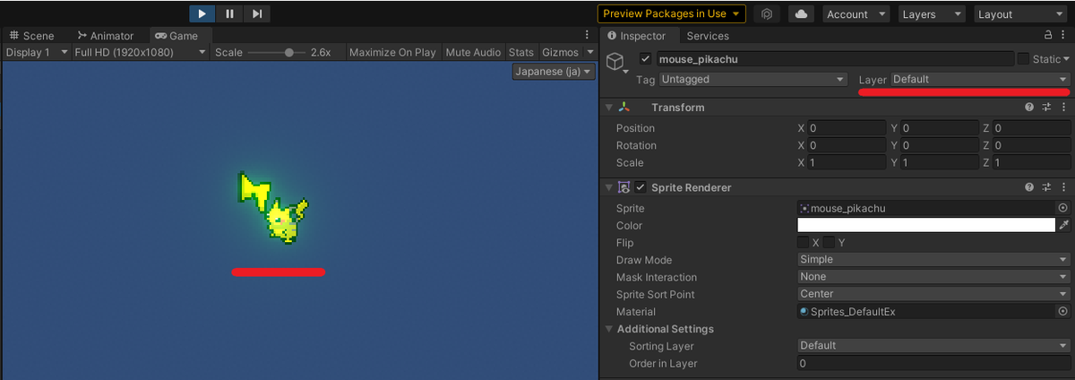The width and height of the screenshot is (1075, 380).
Task: Select the Inspector tab
Action: [636, 36]
